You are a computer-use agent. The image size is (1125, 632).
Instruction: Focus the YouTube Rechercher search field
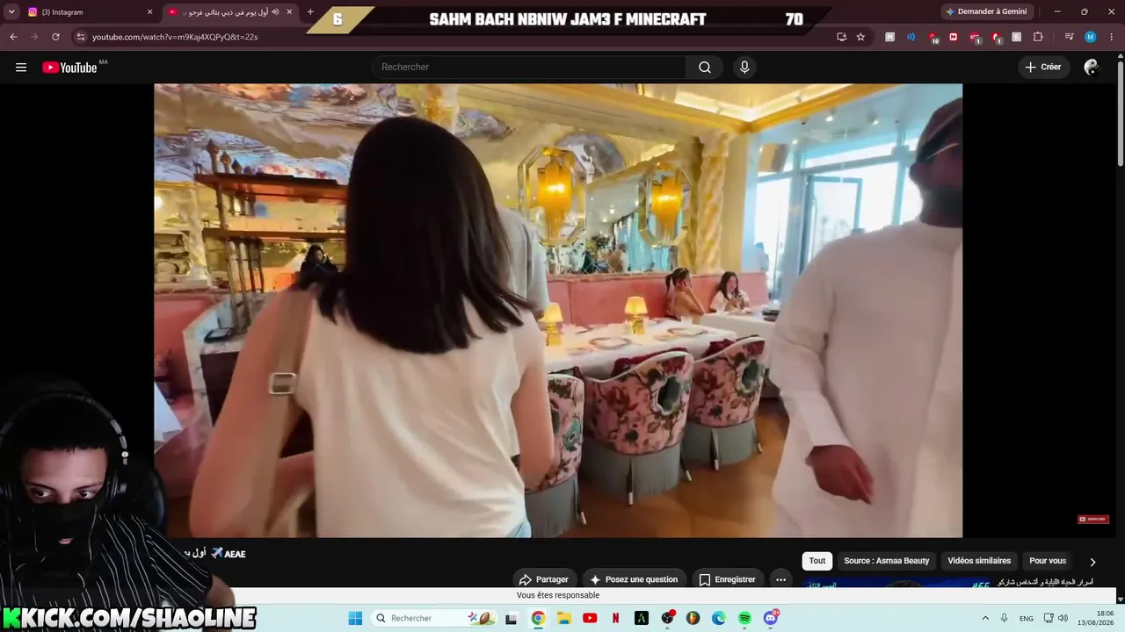(x=529, y=68)
